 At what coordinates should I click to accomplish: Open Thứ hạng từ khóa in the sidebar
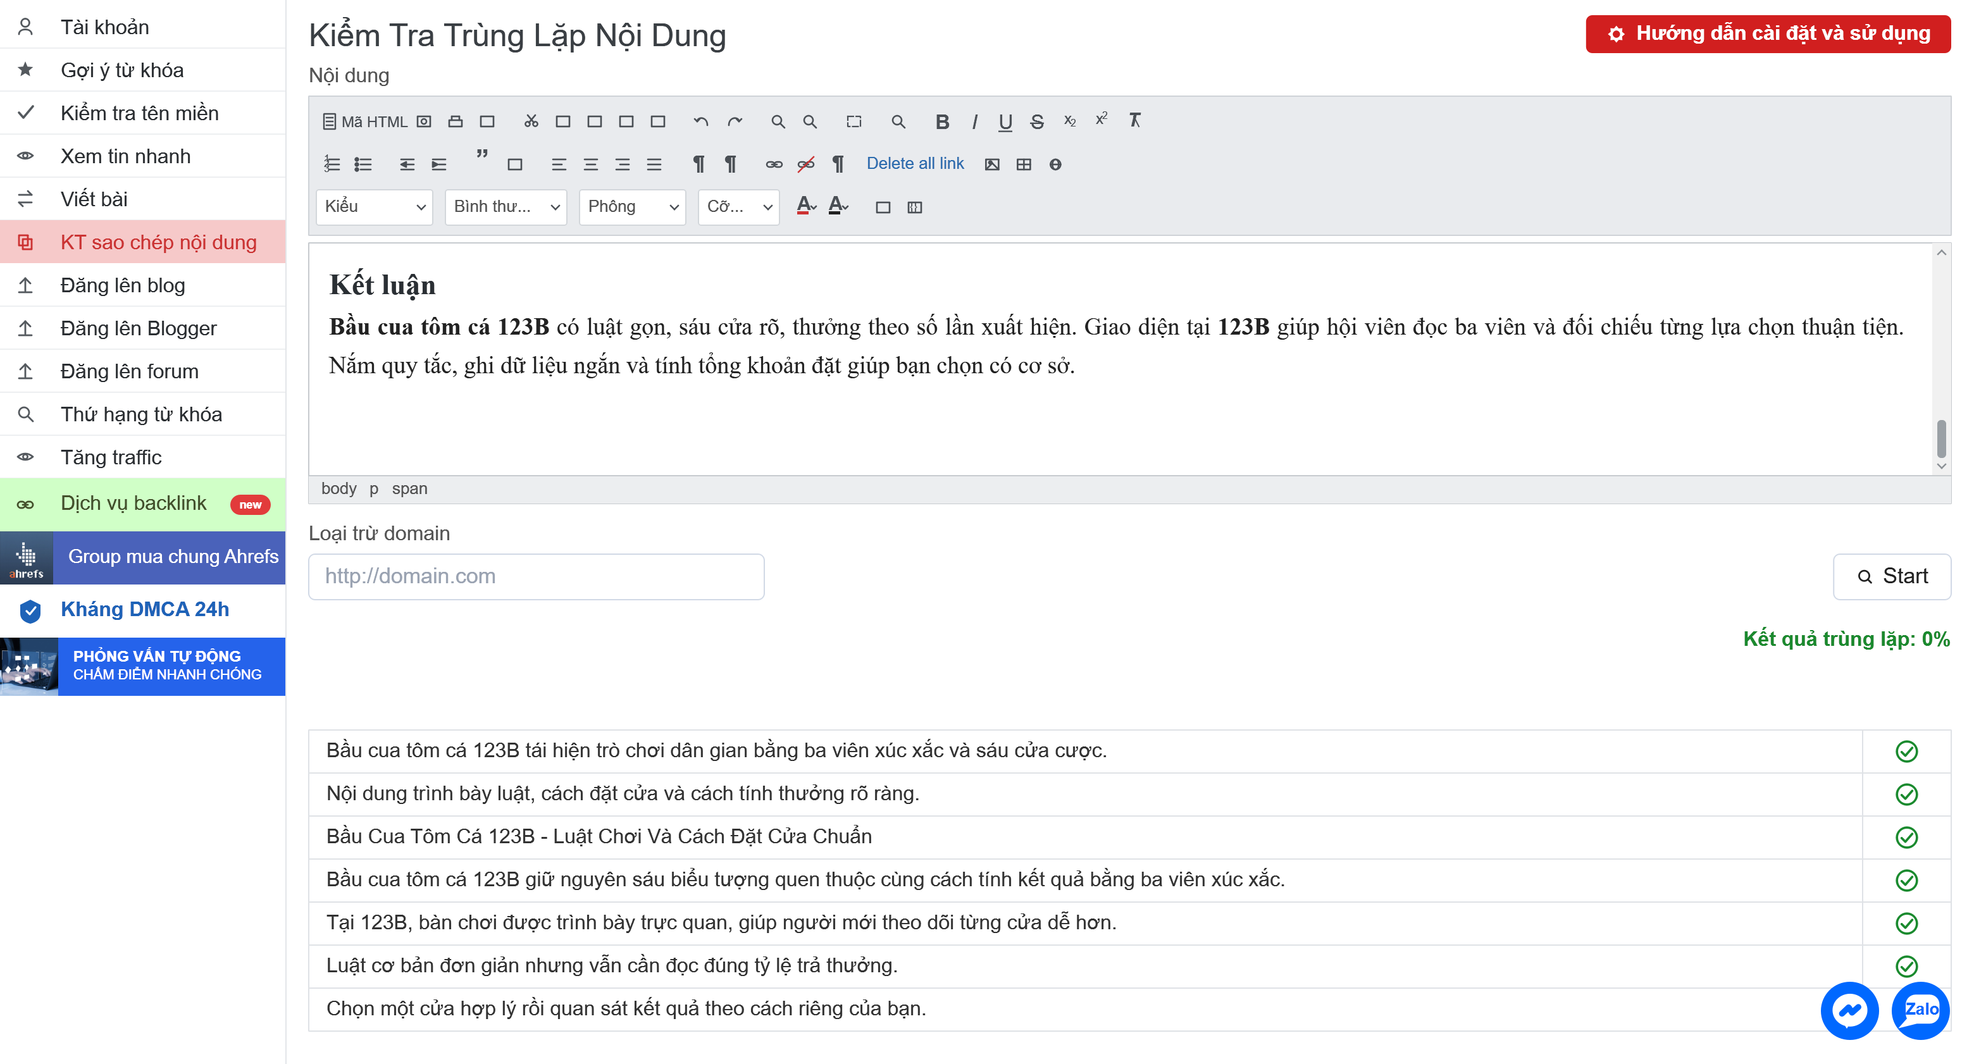[142, 414]
